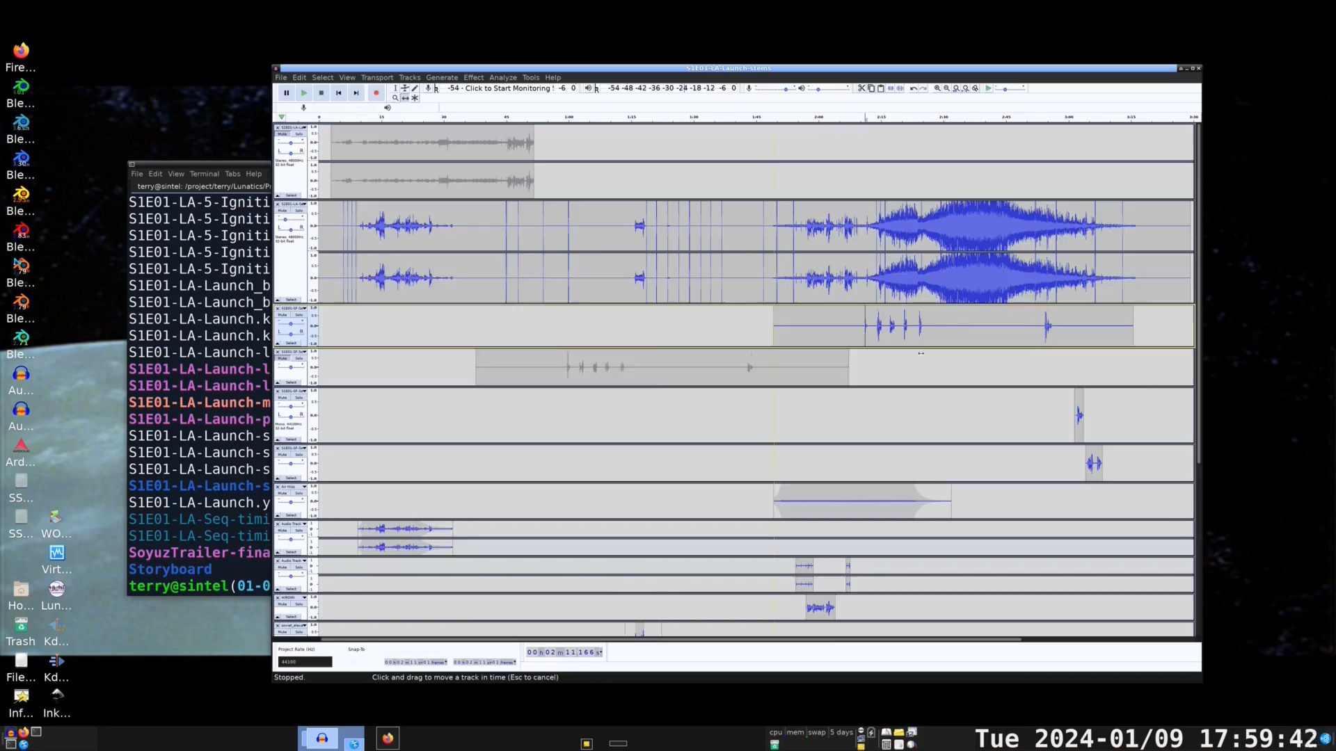This screenshot has height=751, width=1336.
Task: Toggle Mute on the first track
Action: coord(283,134)
